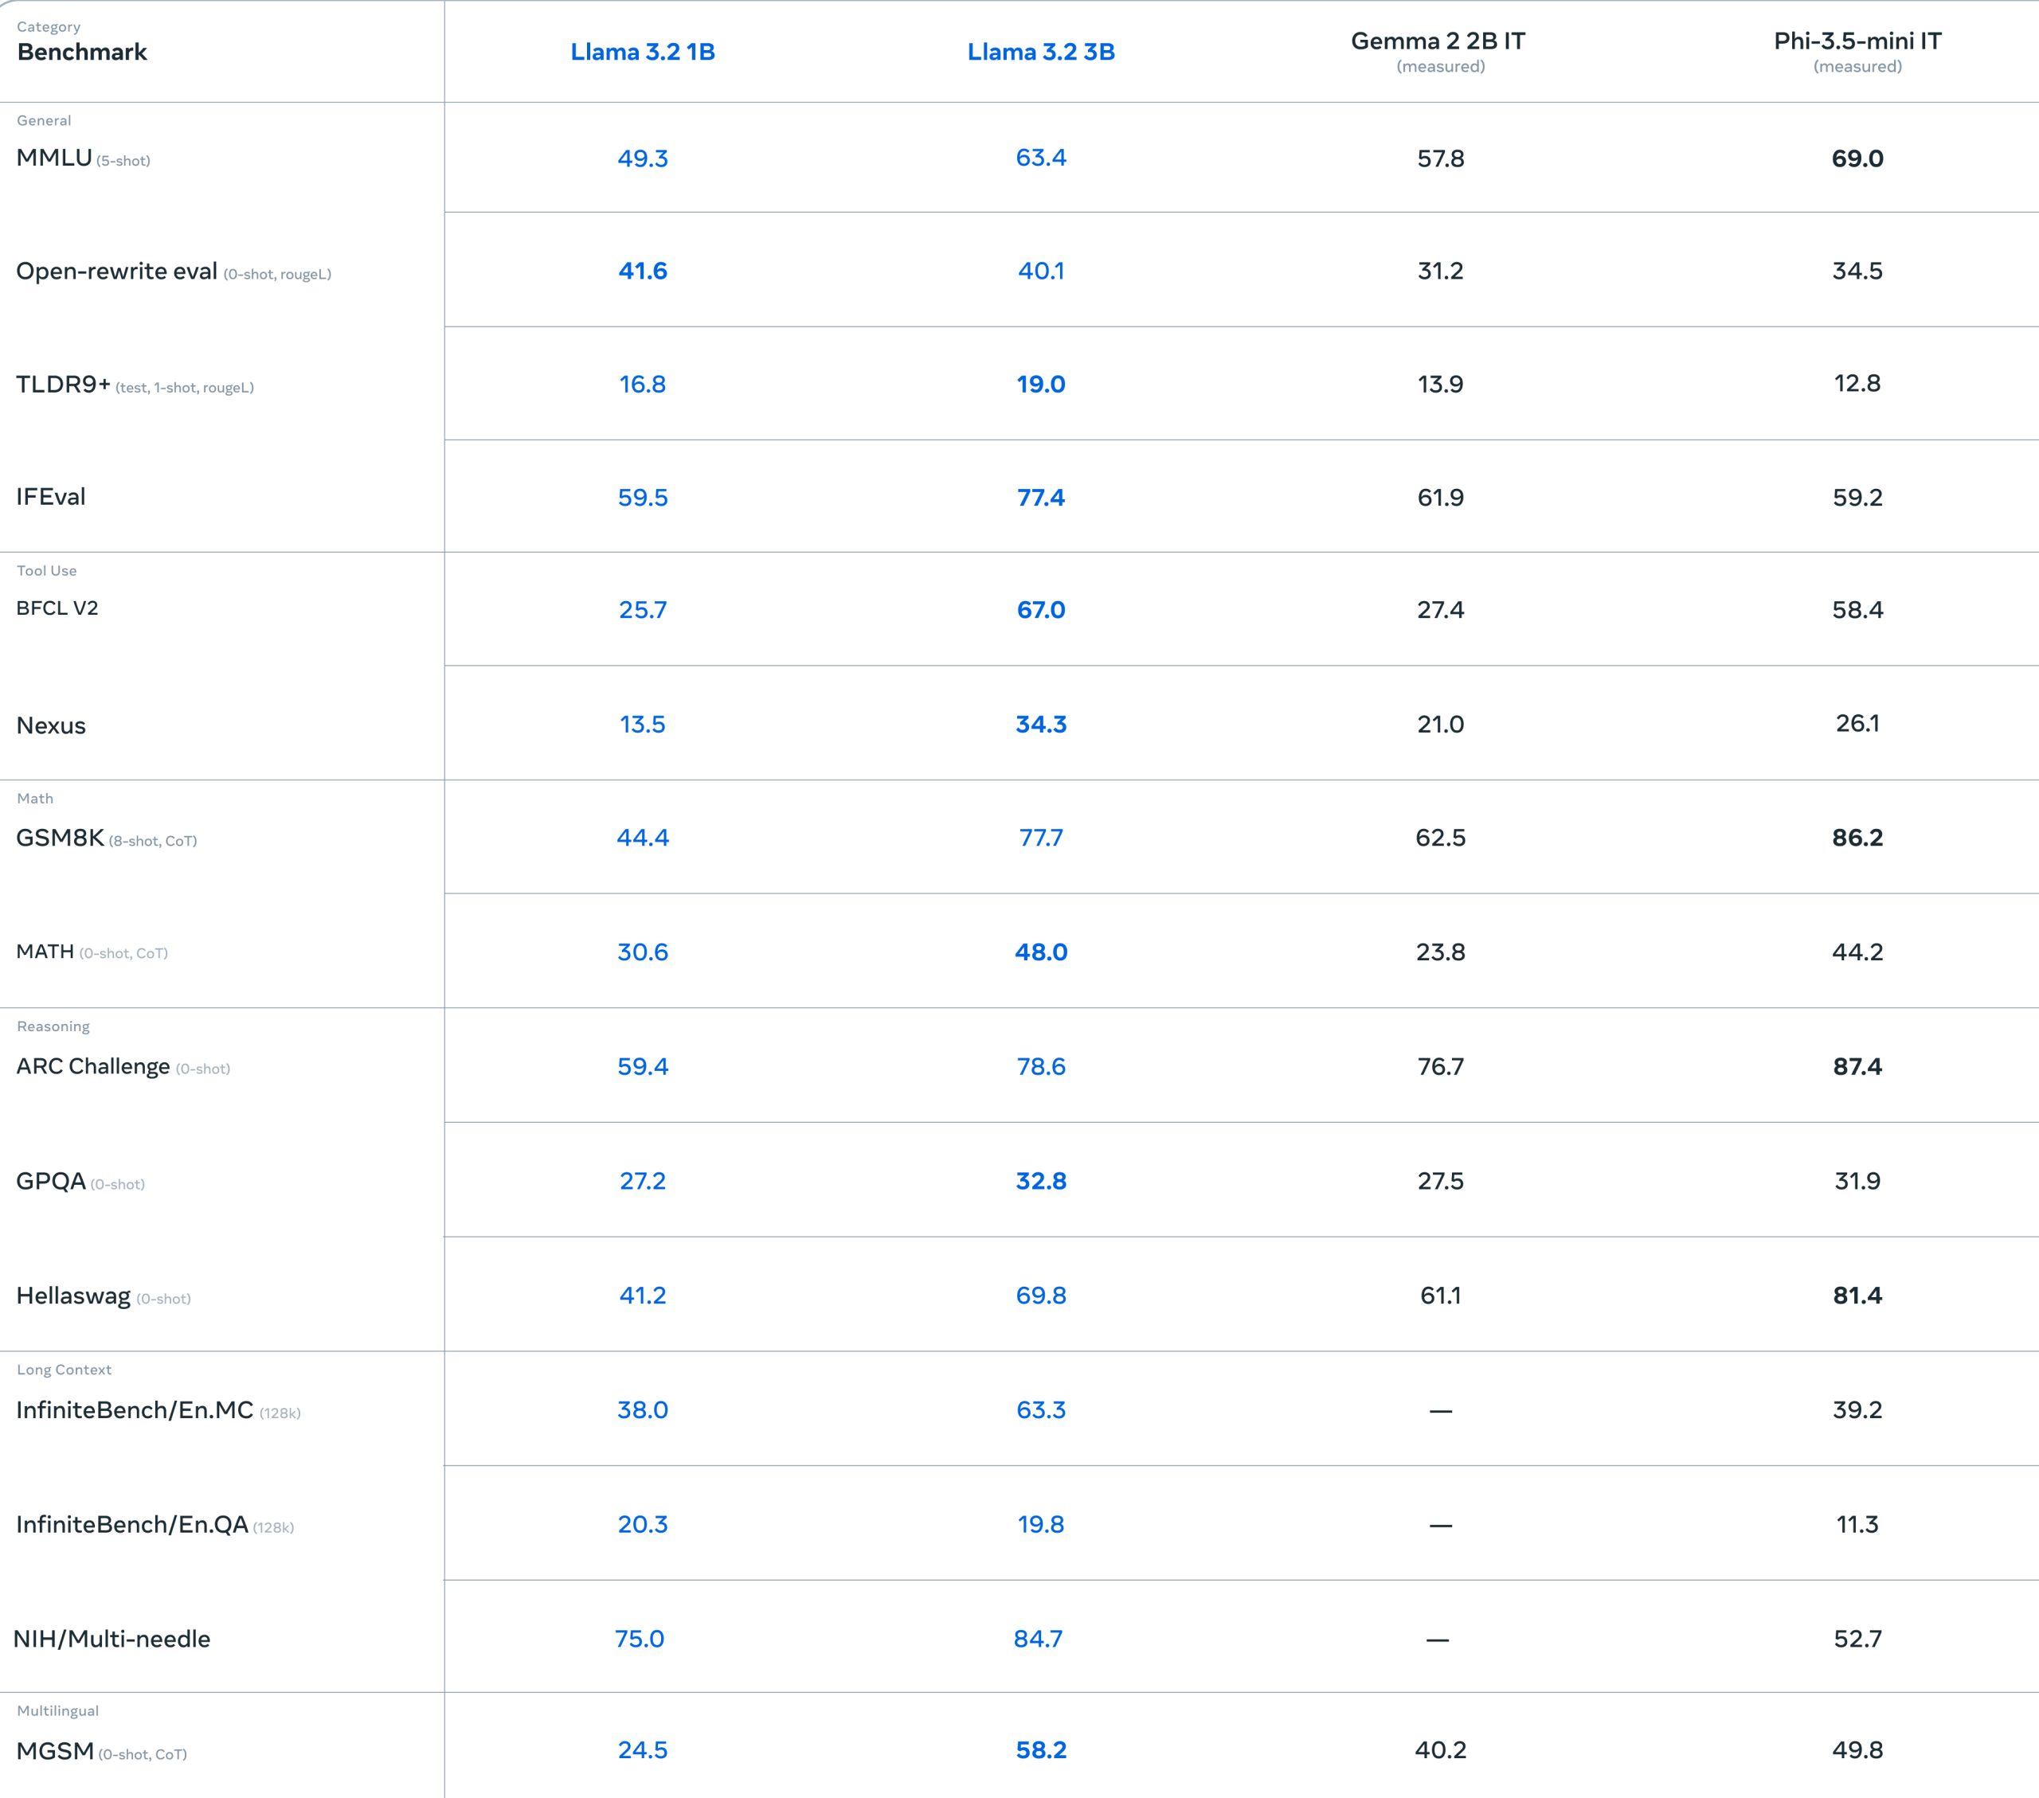Click the bold 41.6 Open-rewrite eval score
This screenshot has height=1798, width=2039.
(x=643, y=272)
